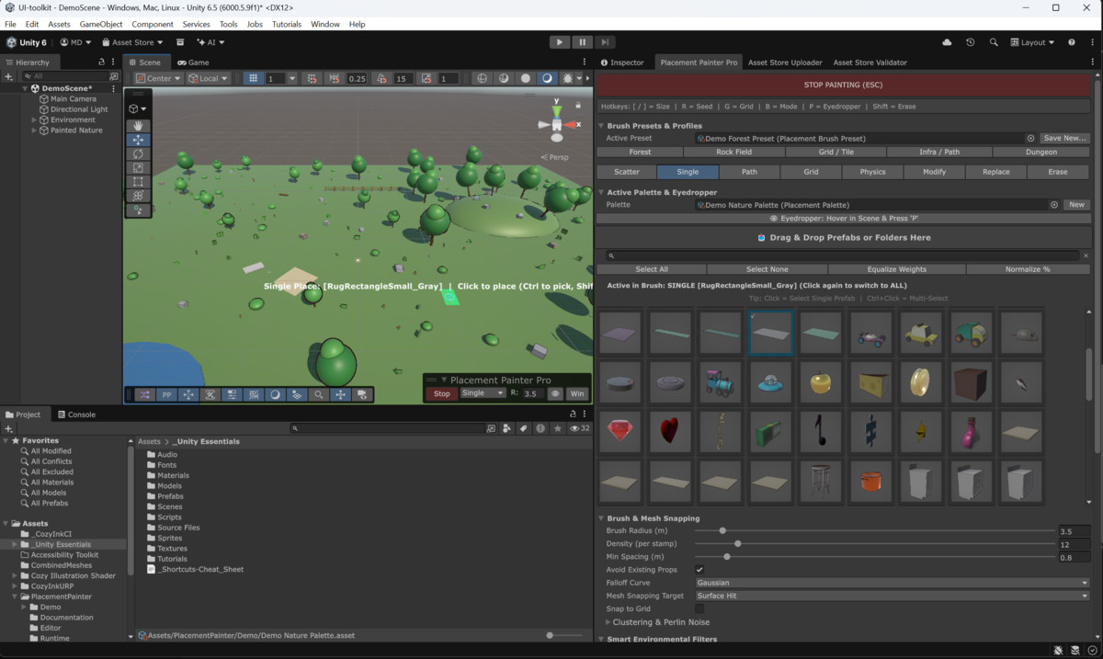
Task: Open the Window menu
Action: (324, 24)
